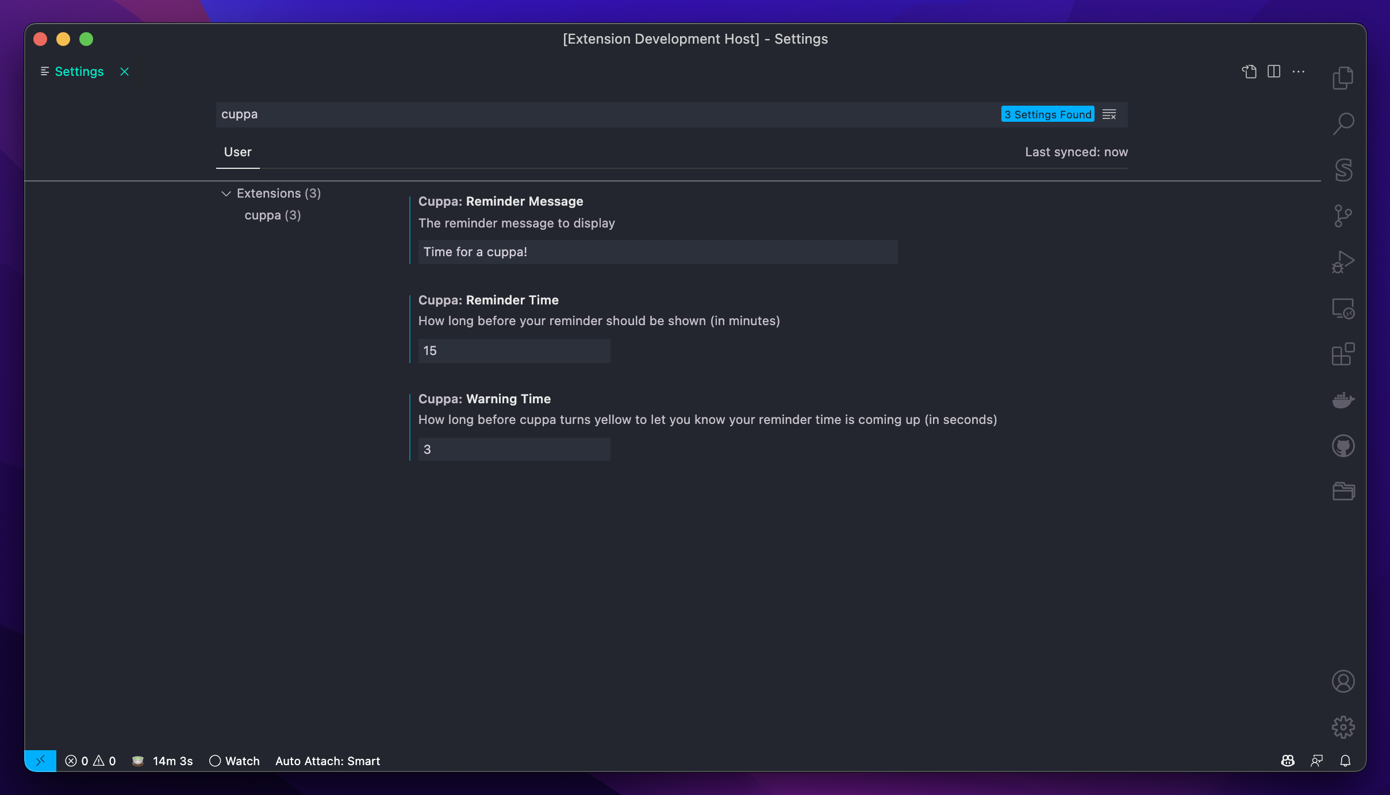Open the Docker view icon

[1343, 400]
